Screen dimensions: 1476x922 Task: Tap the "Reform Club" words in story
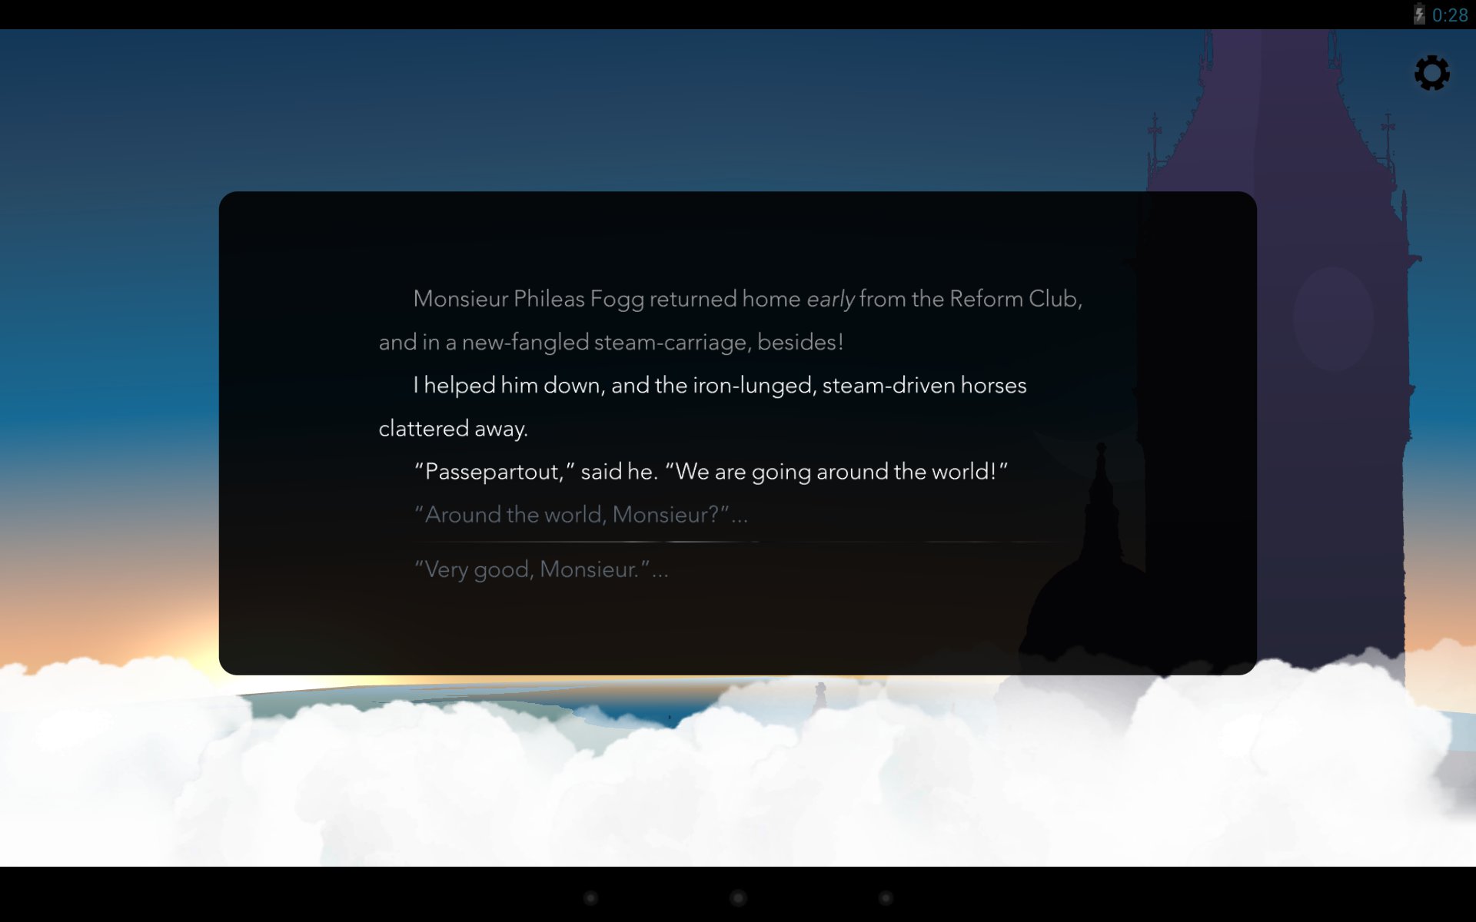[1012, 299]
